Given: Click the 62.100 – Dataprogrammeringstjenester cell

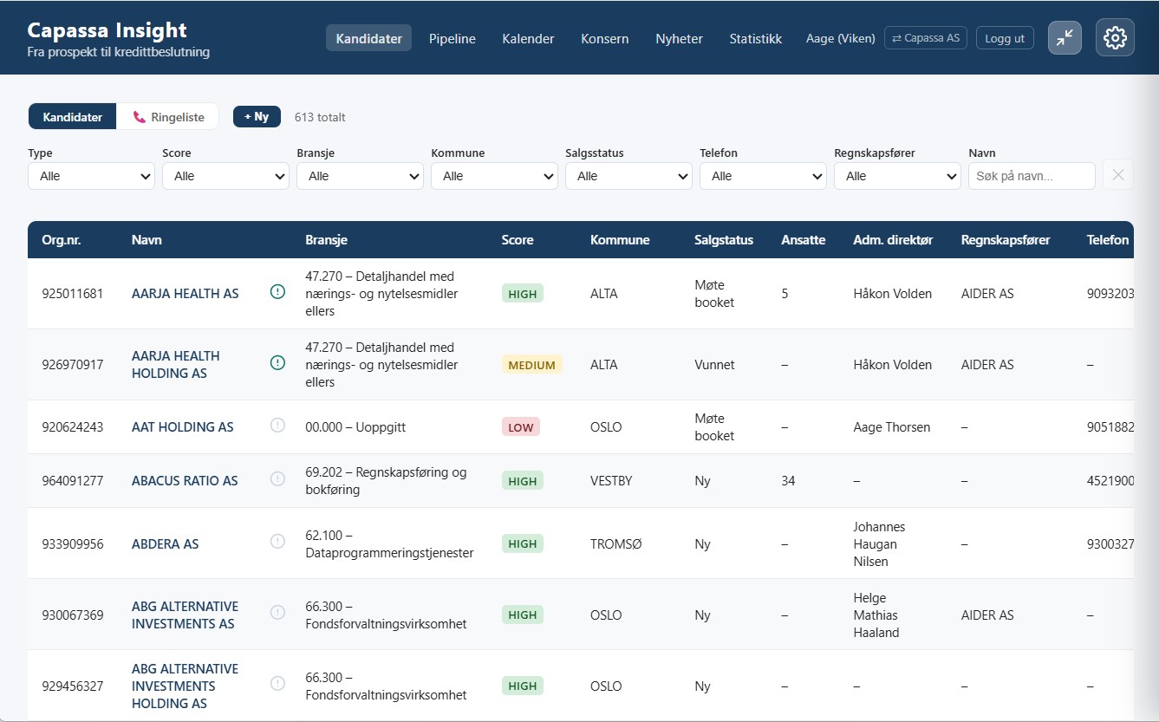Looking at the screenshot, I should pyautogui.click(x=389, y=544).
